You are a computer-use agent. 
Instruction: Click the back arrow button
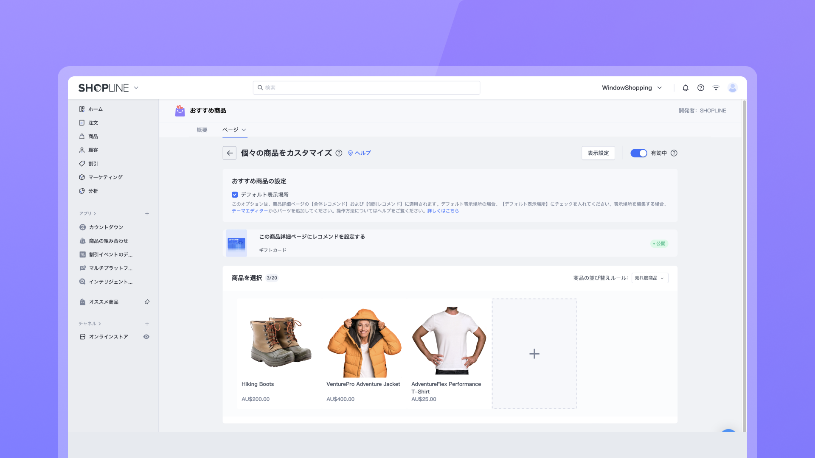coord(230,153)
